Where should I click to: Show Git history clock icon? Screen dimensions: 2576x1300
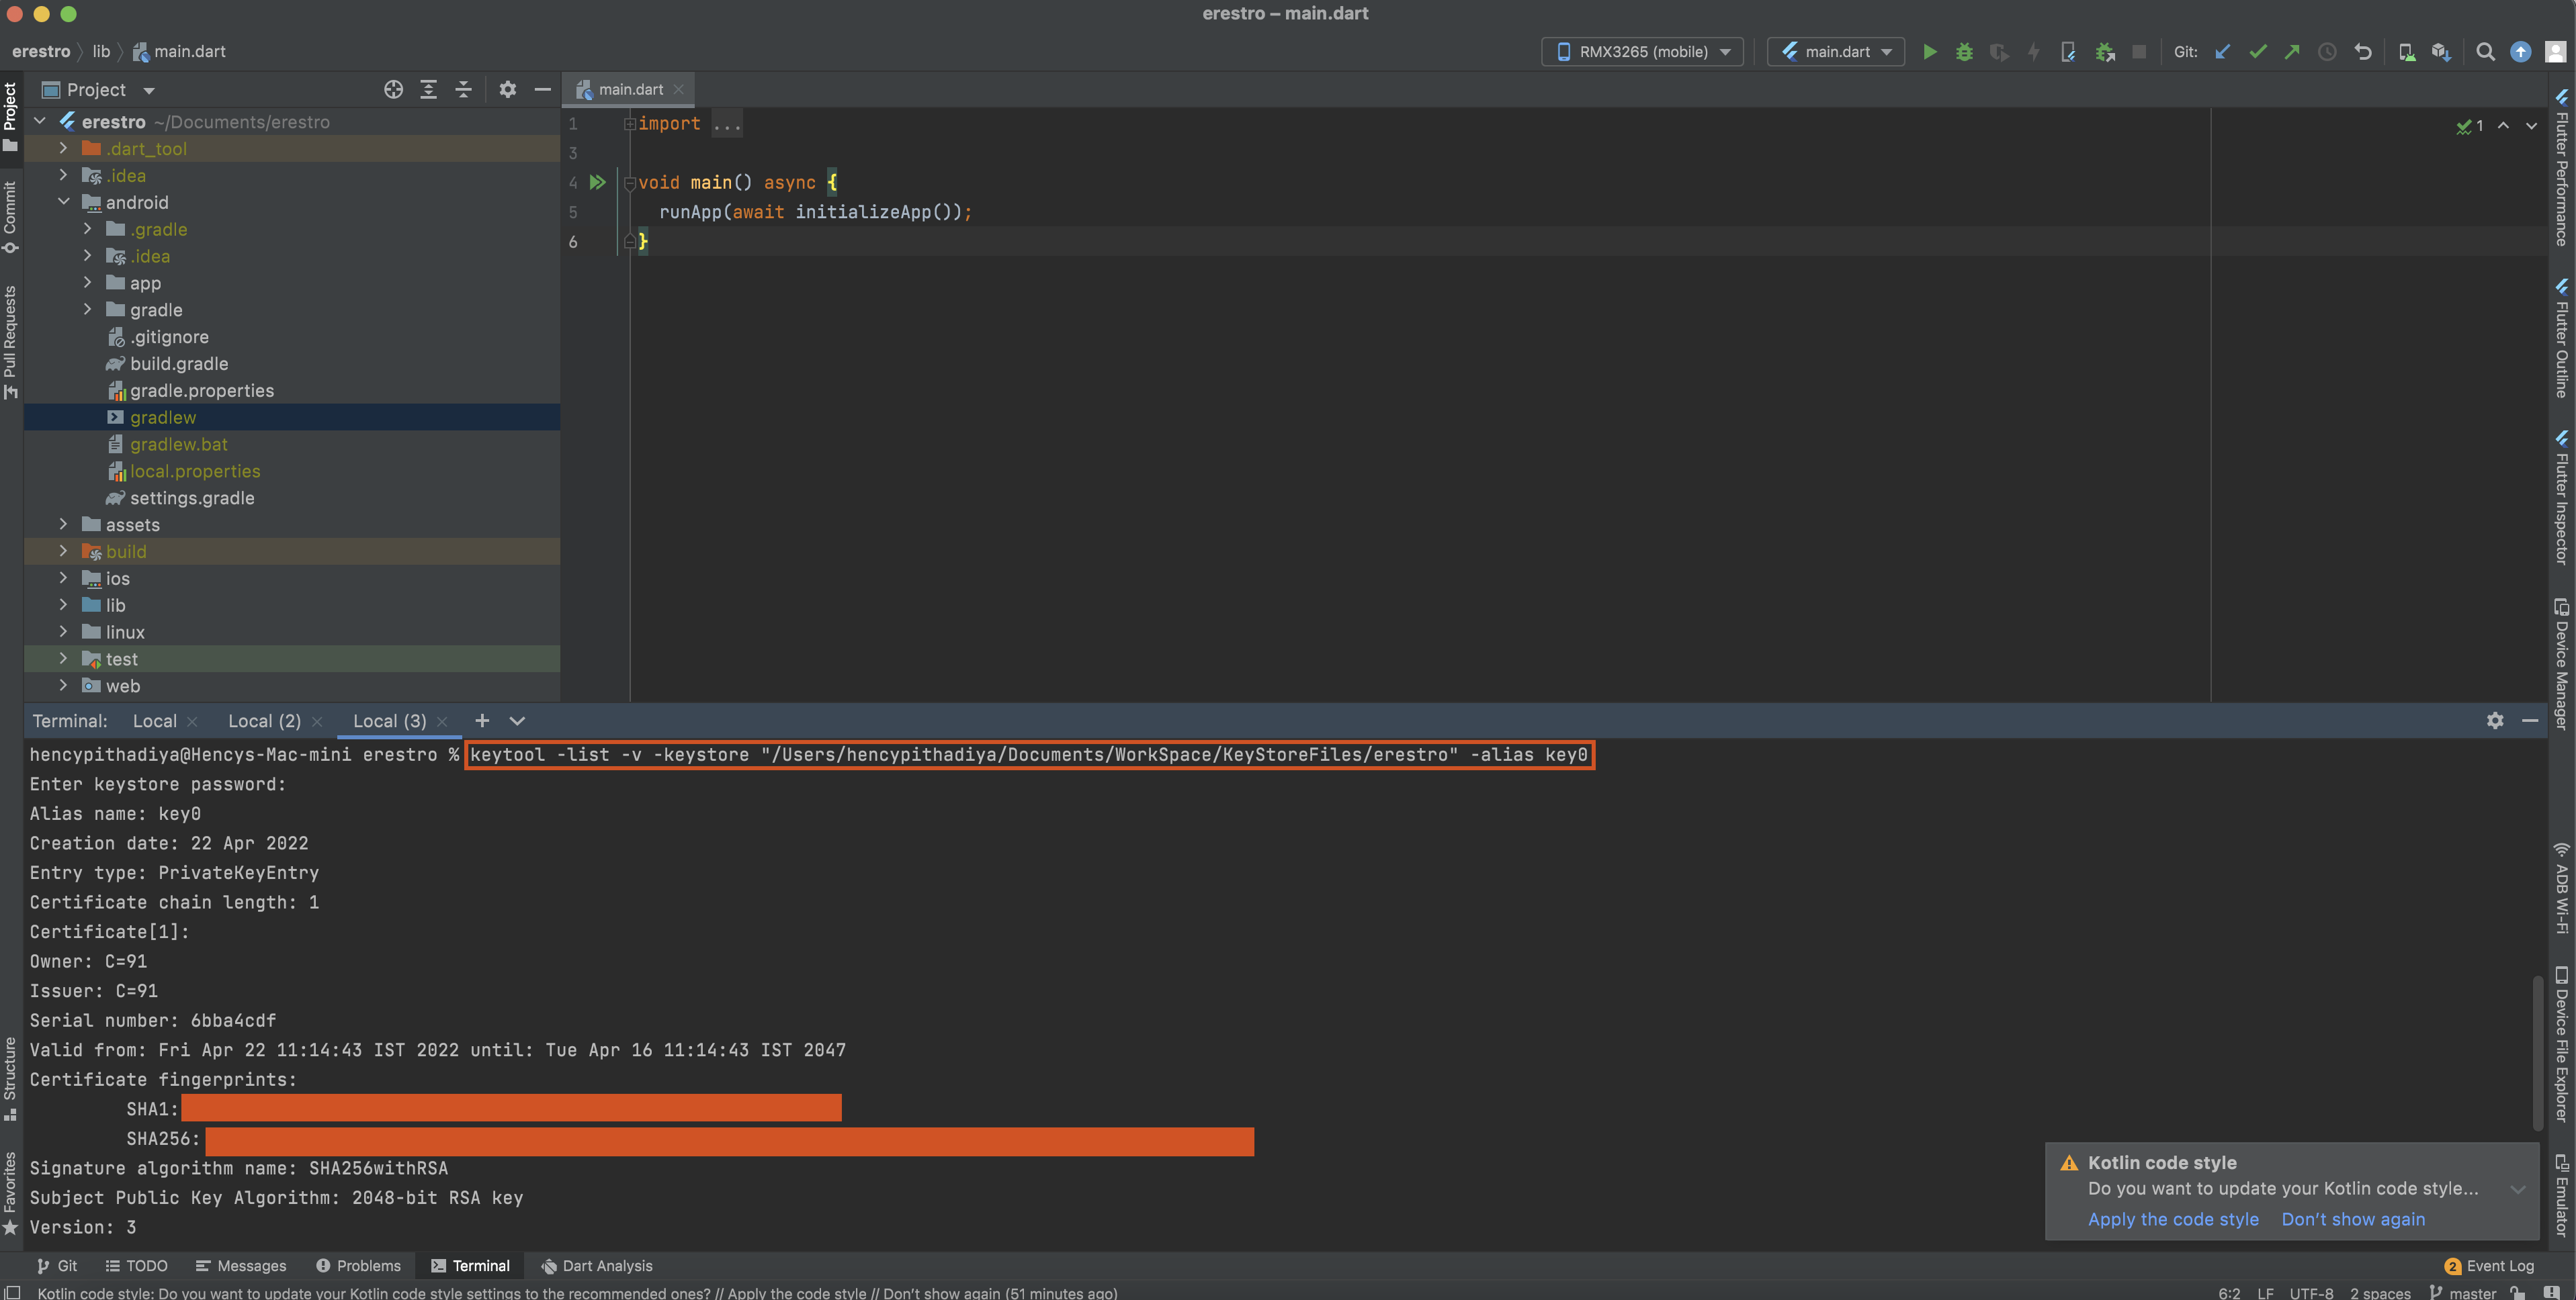point(2327,52)
